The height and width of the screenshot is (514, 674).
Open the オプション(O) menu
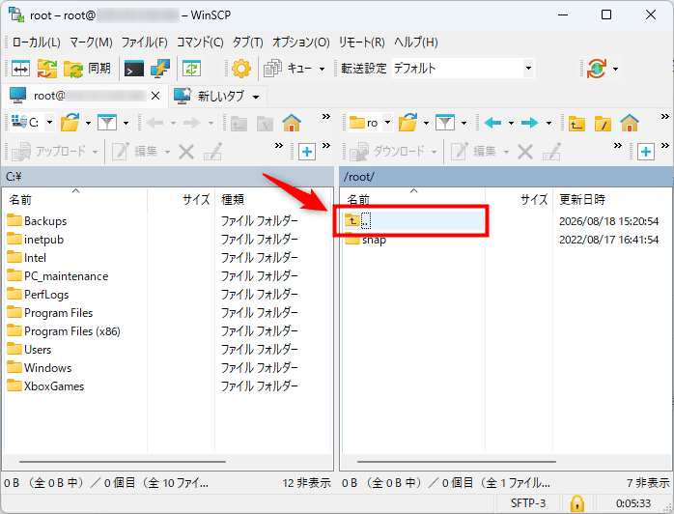click(301, 43)
